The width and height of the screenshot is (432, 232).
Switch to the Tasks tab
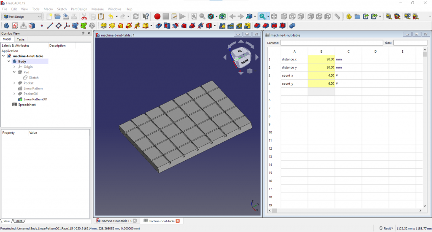[x=21, y=39]
